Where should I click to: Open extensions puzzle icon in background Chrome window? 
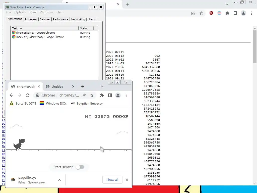tap(227, 13)
